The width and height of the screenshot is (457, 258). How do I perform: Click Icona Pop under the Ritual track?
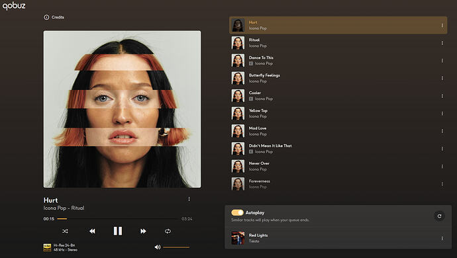(x=258, y=46)
